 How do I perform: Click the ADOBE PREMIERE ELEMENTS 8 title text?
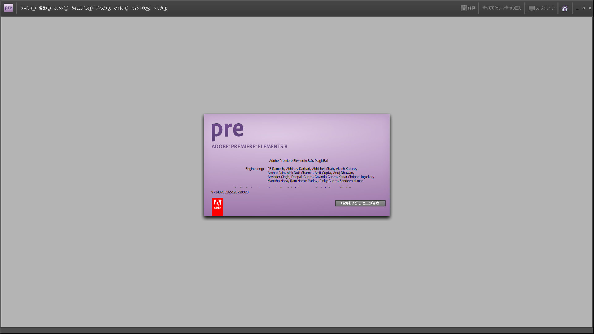point(249,146)
